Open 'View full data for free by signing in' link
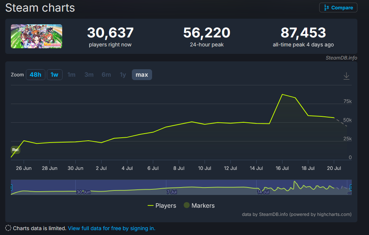This screenshot has width=369, height=235. coord(112,228)
